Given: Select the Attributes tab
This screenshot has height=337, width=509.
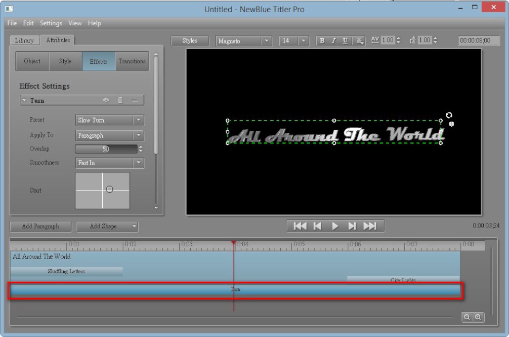Looking at the screenshot, I should pyautogui.click(x=58, y=40).
